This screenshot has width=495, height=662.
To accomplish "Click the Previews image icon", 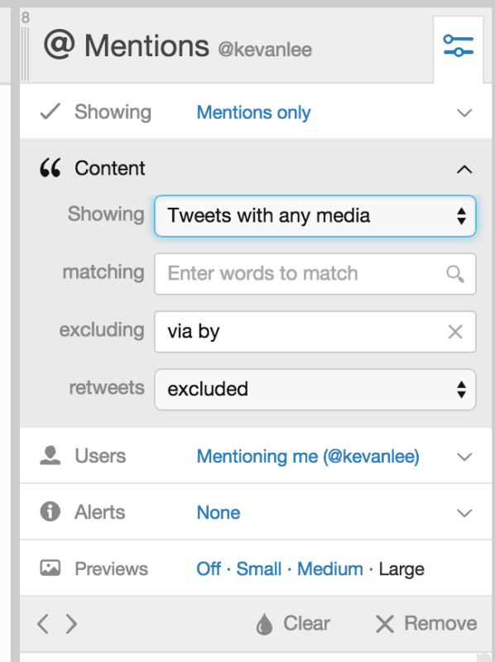I will [x=50, y=568].
